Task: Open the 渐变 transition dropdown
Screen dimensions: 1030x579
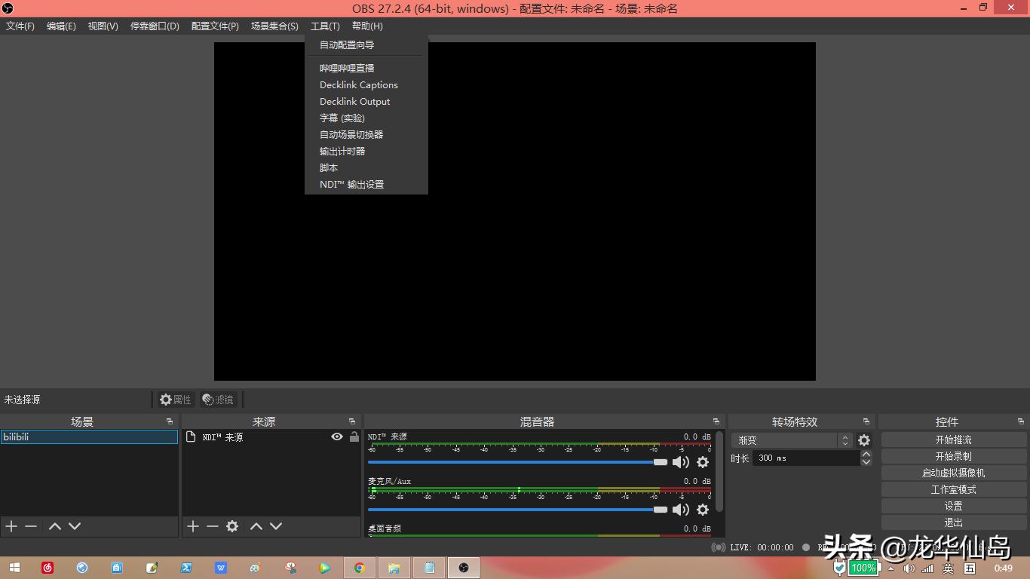Action: tap(791, 440)
